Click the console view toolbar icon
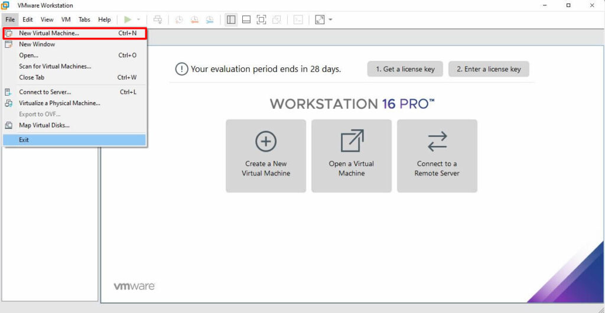This screenshot has height=313, width=605. 298,19
